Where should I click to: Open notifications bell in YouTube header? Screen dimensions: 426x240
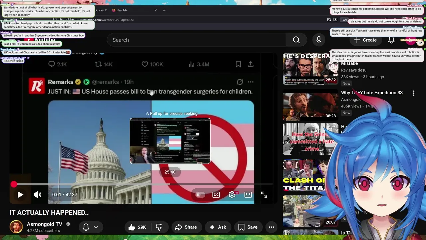coord(391,40)
